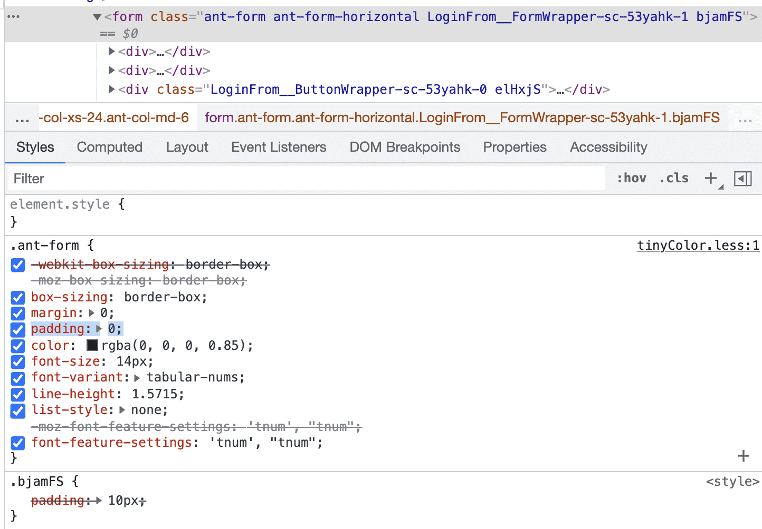Insert style rule plus in .ant-form block

pyautogui.click(x=743, y=456)
